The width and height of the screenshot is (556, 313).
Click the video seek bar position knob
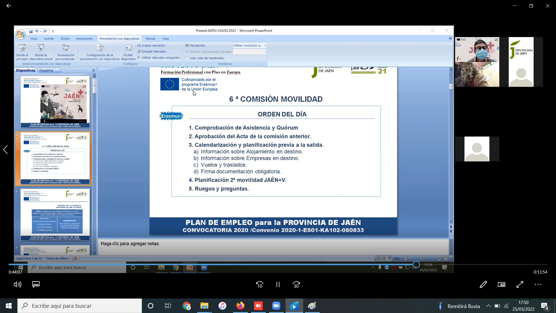tap(416, 264)
